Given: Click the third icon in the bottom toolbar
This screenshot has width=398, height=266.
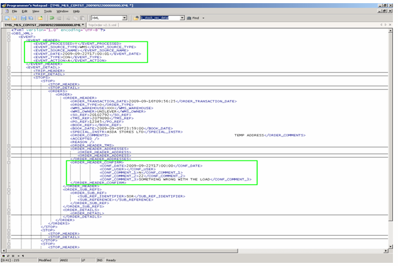Looking at the screenshot, I should (x=13, y=255).
